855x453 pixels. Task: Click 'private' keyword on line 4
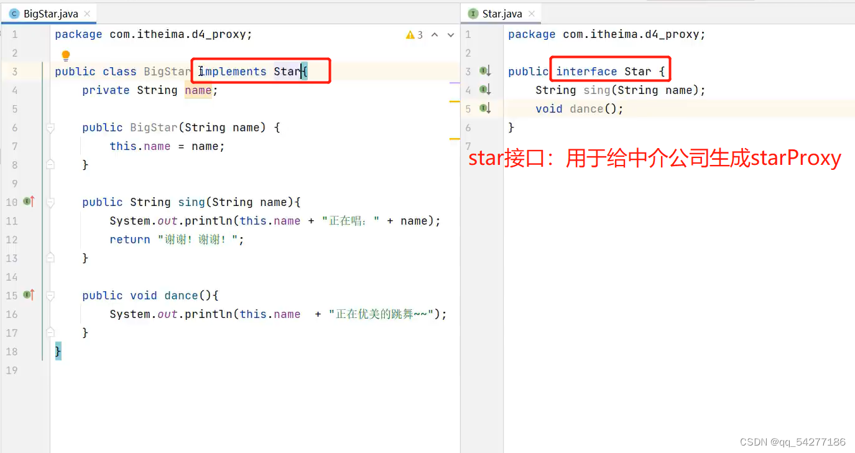(106, 90)
